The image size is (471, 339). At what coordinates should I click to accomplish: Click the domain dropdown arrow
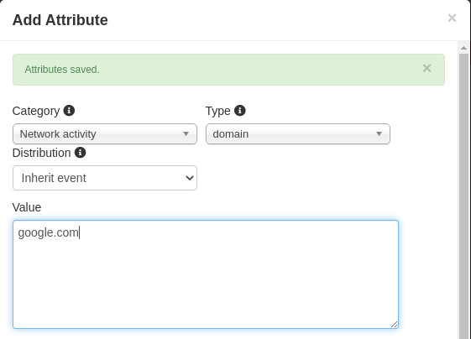click(x=379, y=134)
